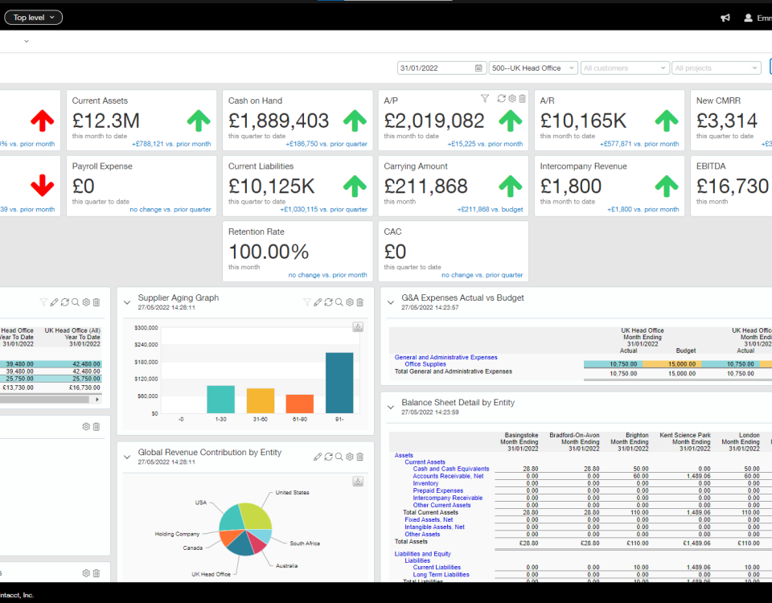Refresh the Supplier Aging Graph

328,302
